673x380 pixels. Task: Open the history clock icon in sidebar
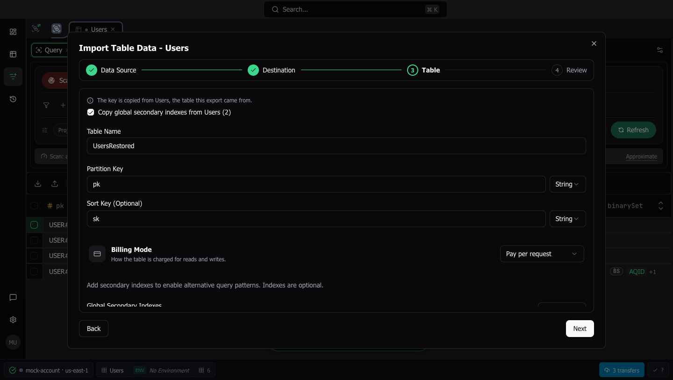(x=13, y=99)
